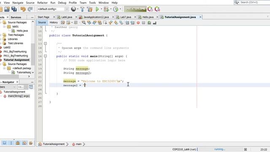Open the Run Project dropdown arrow
Viewport: 270px width, 152px height.
(101, 9)
